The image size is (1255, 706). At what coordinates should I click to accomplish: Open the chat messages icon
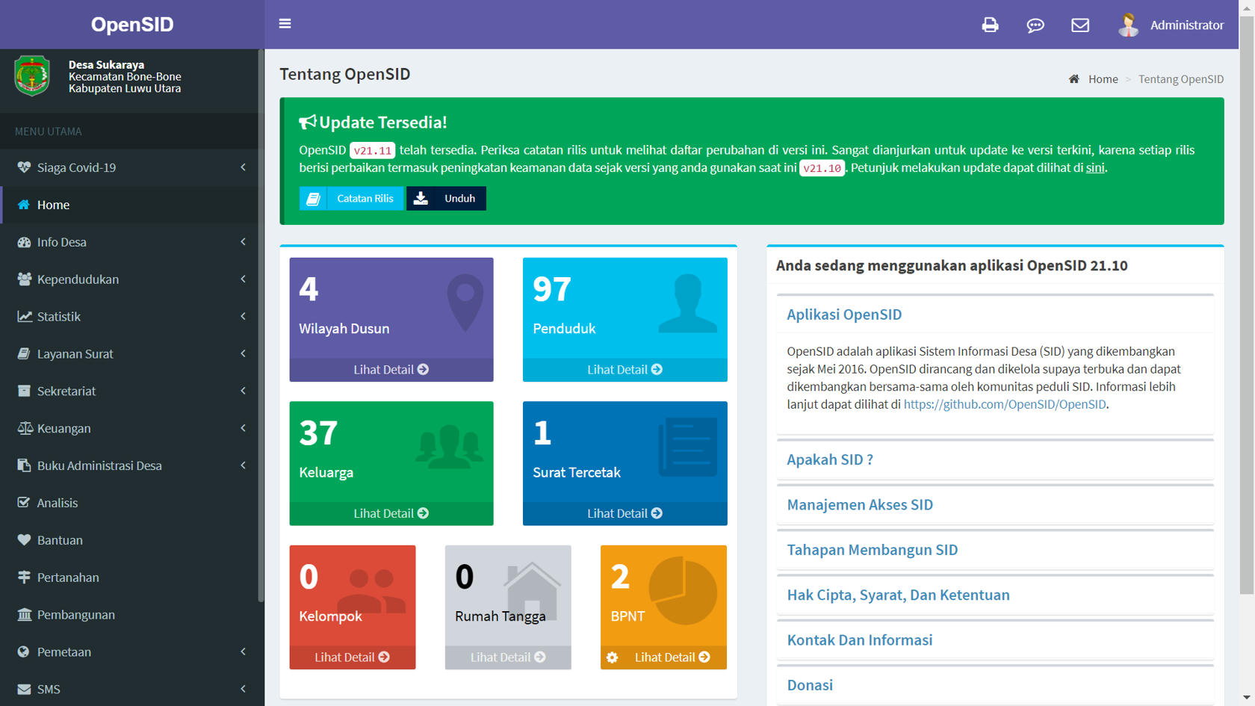pos(1035,25)
